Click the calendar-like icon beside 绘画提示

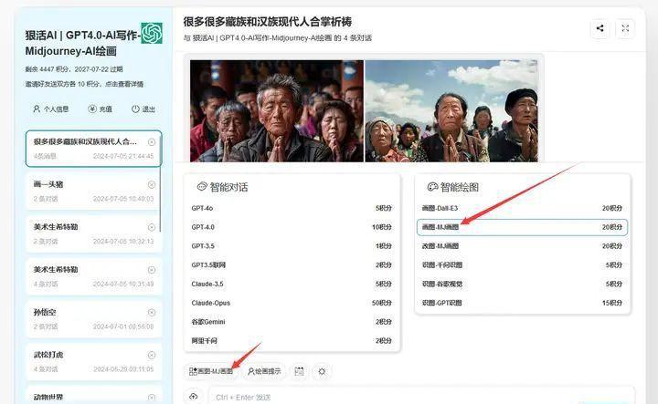(299, 371)
